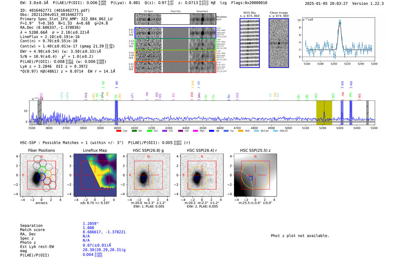This screenshot has height=275, width=404.
Task: Click the Smoothed column header
Action: [x=202, y=12]
